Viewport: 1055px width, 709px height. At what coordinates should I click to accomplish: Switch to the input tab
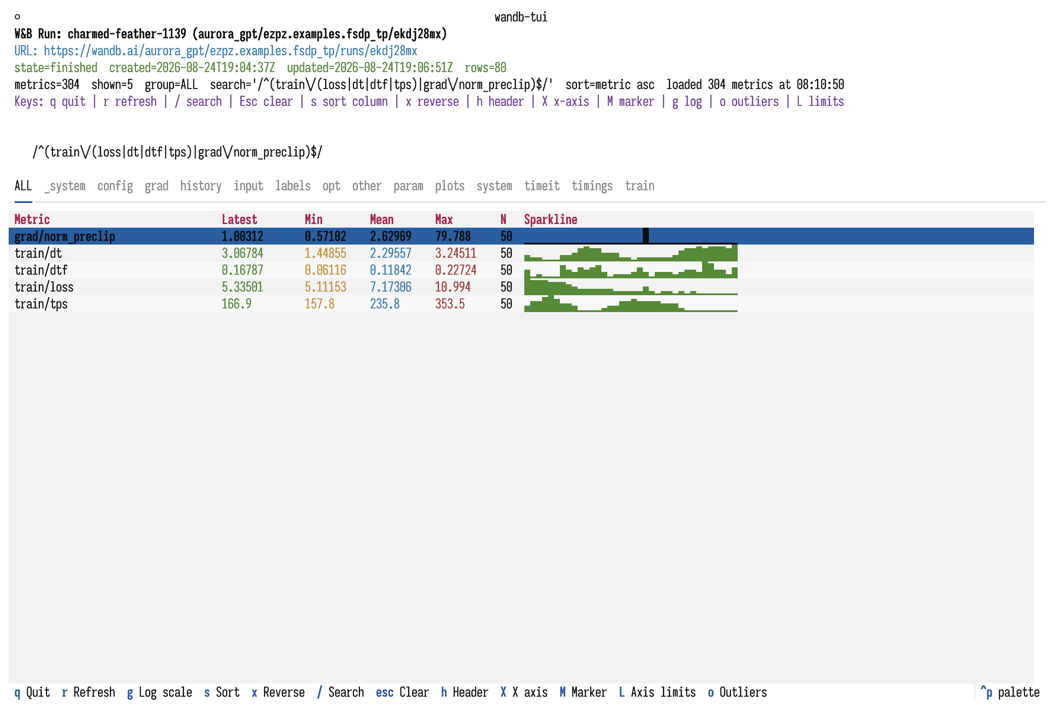click(248, 186)
